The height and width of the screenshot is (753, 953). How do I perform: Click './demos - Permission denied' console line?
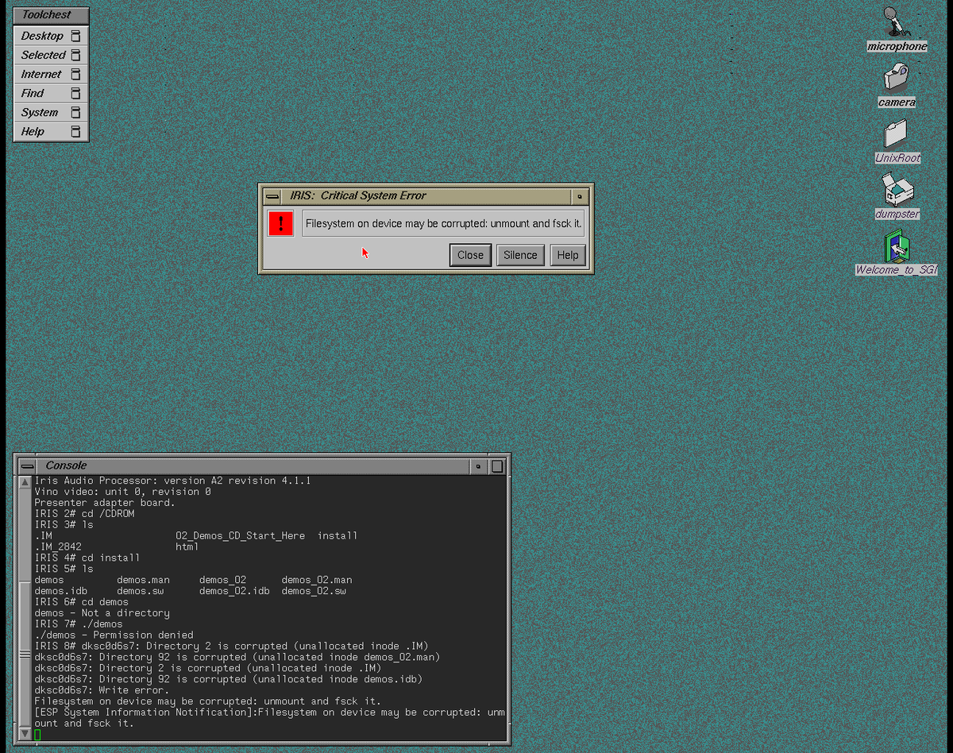tap(114, 635)
